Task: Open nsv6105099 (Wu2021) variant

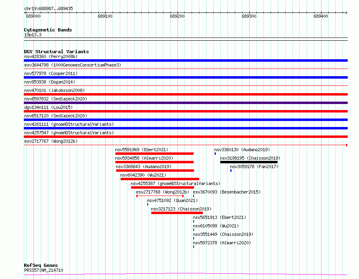Action: pos(216,226)
